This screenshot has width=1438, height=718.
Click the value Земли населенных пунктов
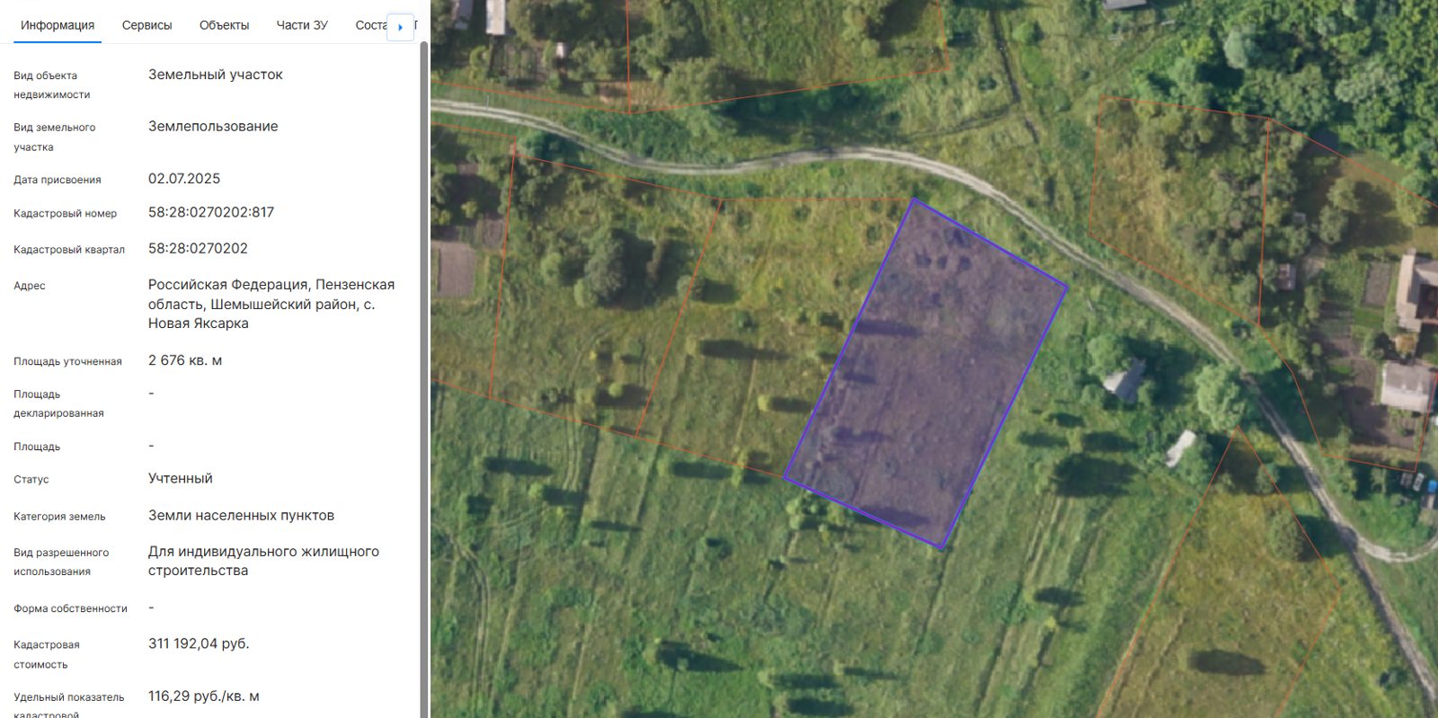[241, 515]
